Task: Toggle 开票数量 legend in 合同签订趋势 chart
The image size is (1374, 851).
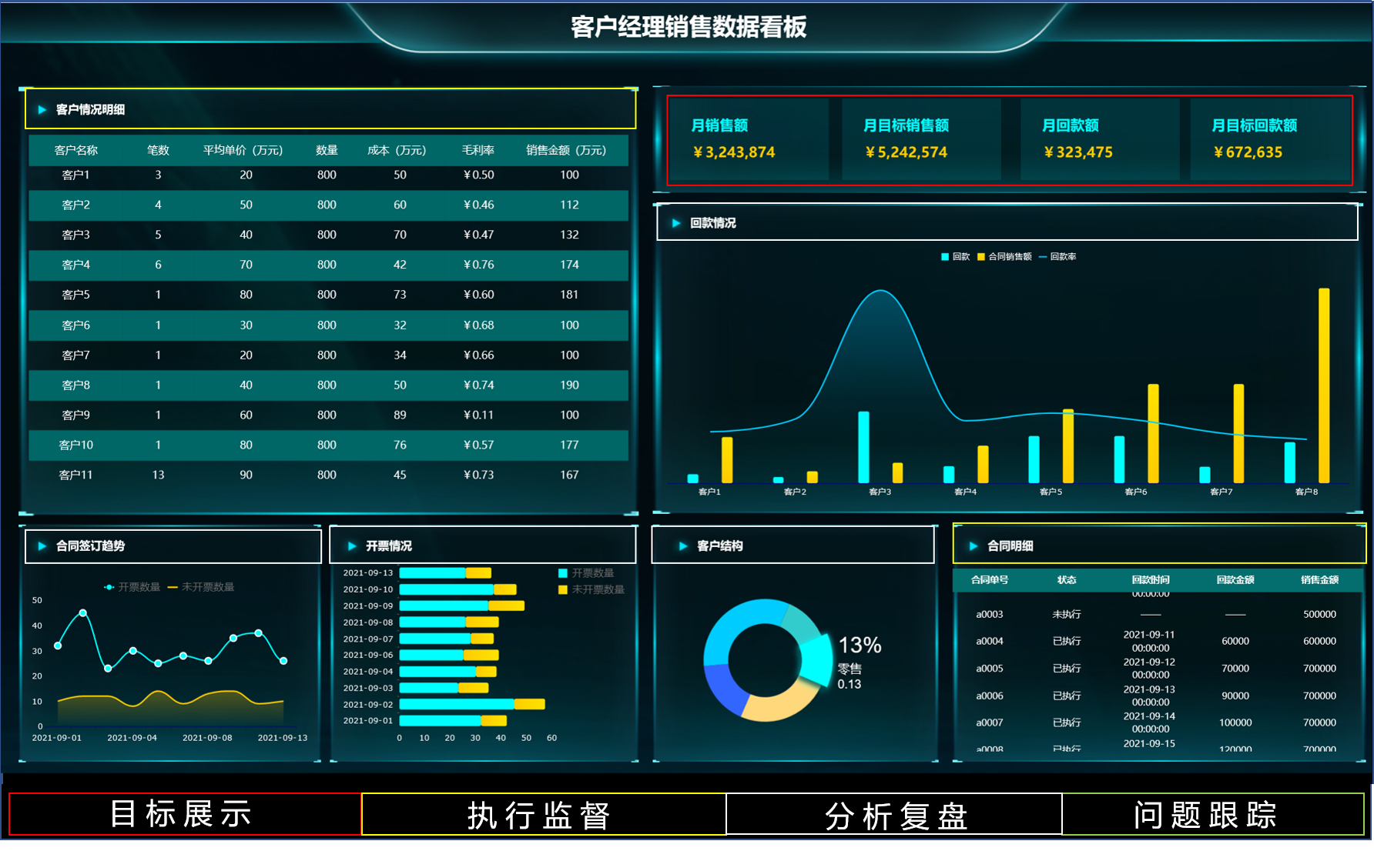Action: [132, 587]
